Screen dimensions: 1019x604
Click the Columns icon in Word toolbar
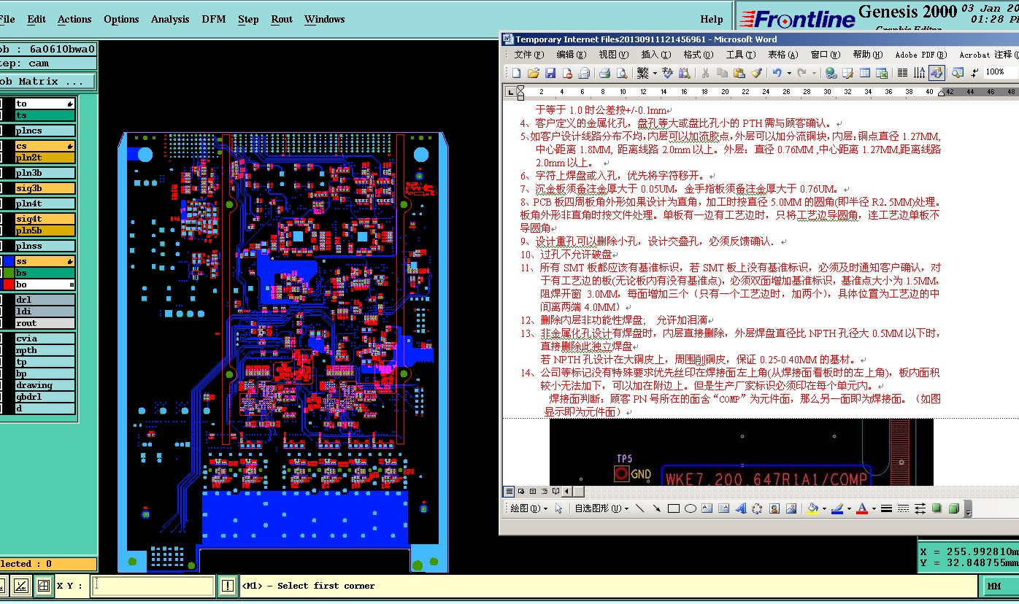pos(901,72)
